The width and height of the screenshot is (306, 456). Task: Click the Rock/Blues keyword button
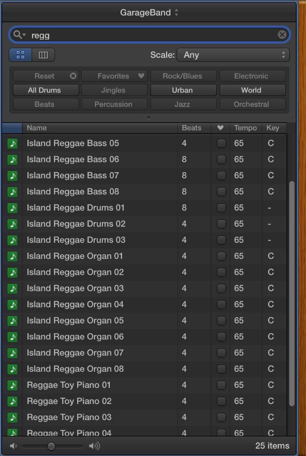[183, 76]
